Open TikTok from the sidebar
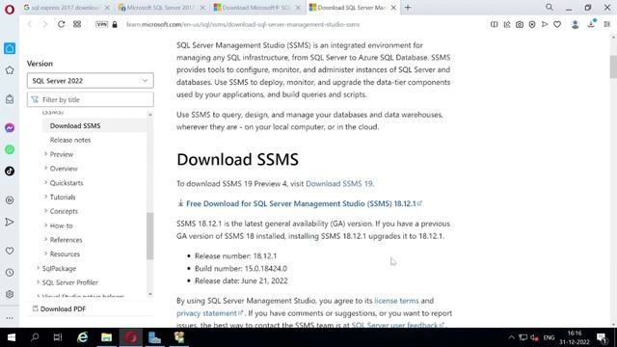 coord(10,172)
